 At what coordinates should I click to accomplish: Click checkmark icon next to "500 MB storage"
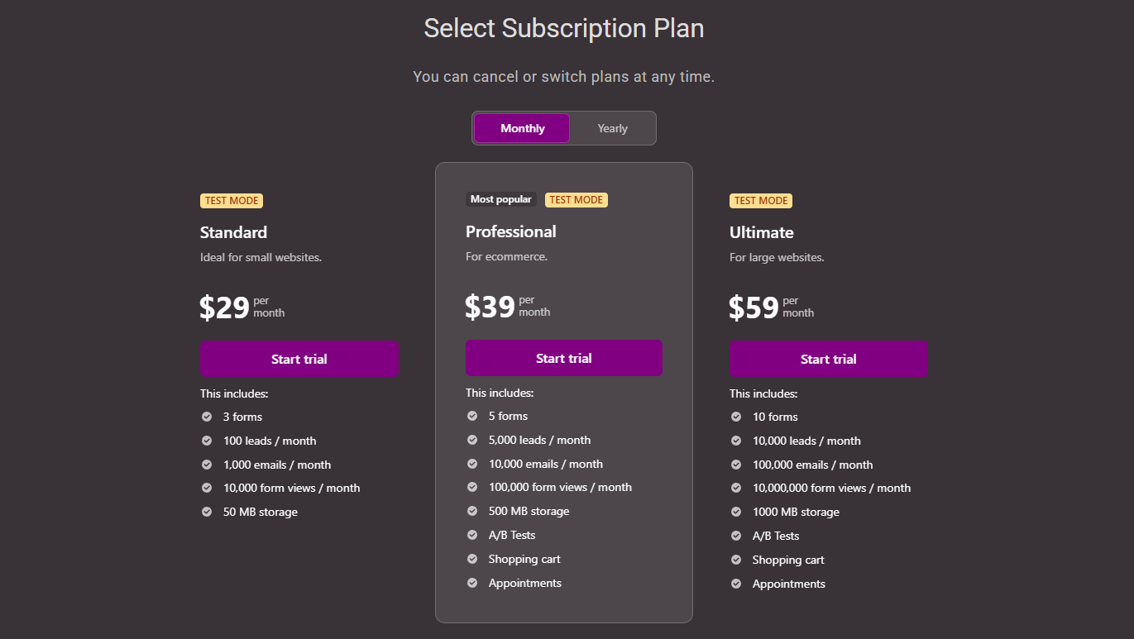coord(472,511)
